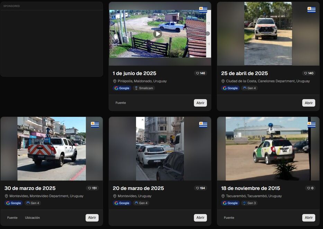Like the 30 de marzo de 2025 card
The width and height of the screenshot is (323, 229).
pyautogui.click(x=92, y=188)
